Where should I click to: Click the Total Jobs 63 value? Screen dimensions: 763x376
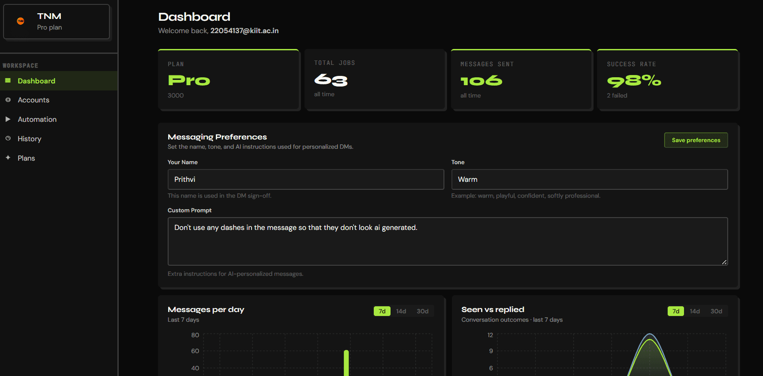(x=331, y=80)
